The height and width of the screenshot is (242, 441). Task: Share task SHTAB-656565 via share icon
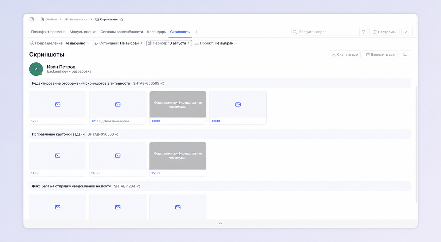coord(162,84)
